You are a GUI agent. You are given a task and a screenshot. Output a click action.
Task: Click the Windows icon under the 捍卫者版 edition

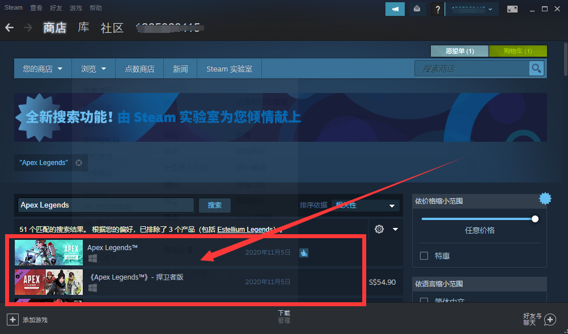(92, 288)
